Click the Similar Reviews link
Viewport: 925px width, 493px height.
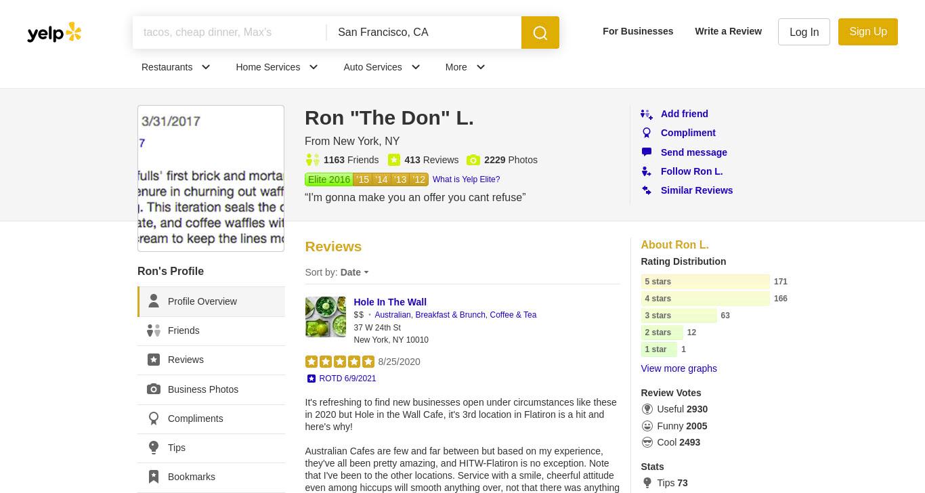click(697, 190)
